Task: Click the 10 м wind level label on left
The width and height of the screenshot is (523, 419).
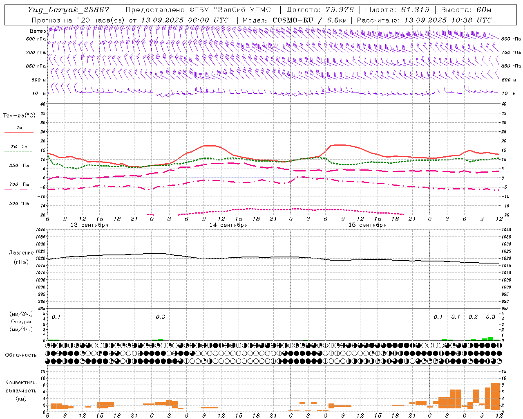Action: pyautogui.click(x=39, y=93)
